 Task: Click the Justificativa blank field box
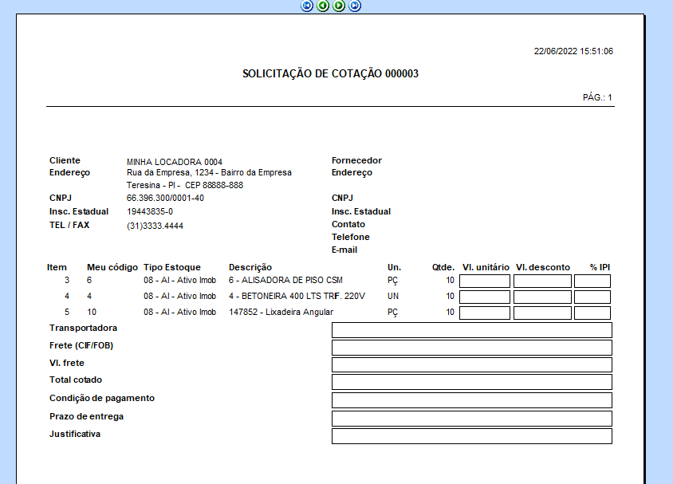coord(472,436)
